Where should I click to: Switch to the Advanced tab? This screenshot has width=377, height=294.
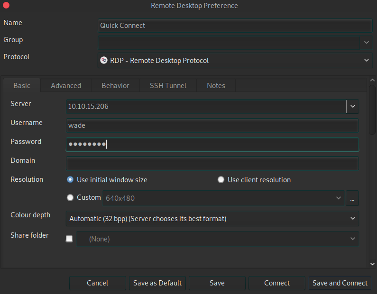pos(66,86)
